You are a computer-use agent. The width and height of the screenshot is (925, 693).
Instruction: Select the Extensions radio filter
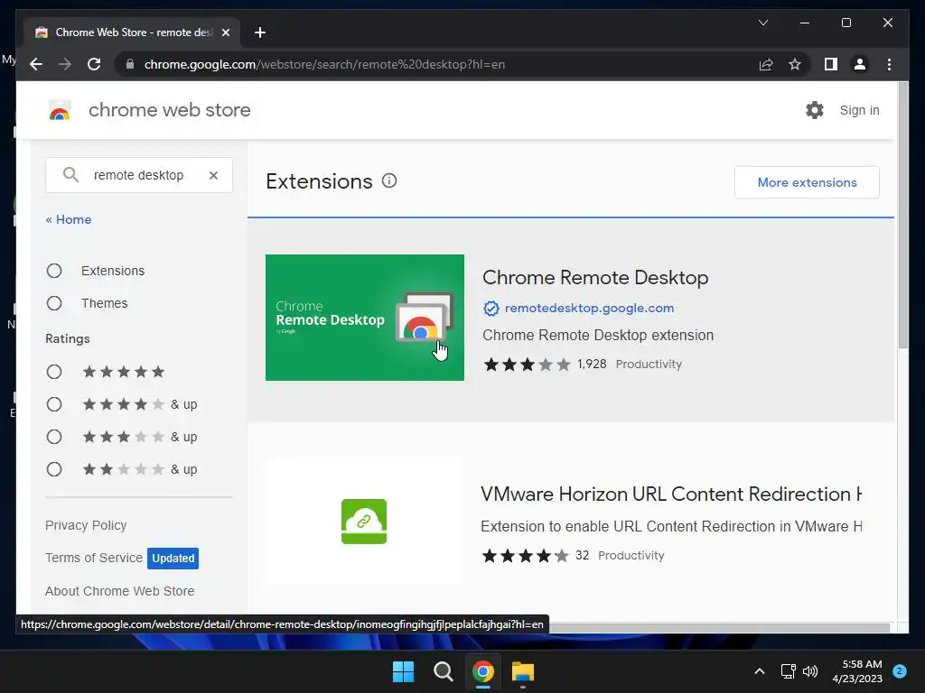coord(54,271)
